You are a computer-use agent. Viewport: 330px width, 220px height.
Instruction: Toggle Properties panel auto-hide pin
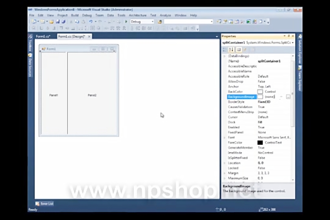[x=289, y=36]
